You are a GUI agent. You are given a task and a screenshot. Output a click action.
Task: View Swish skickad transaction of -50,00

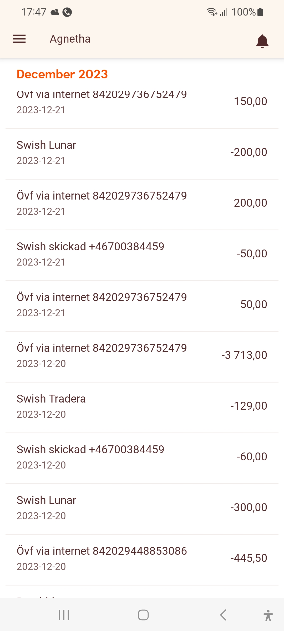tap(142, 254)
